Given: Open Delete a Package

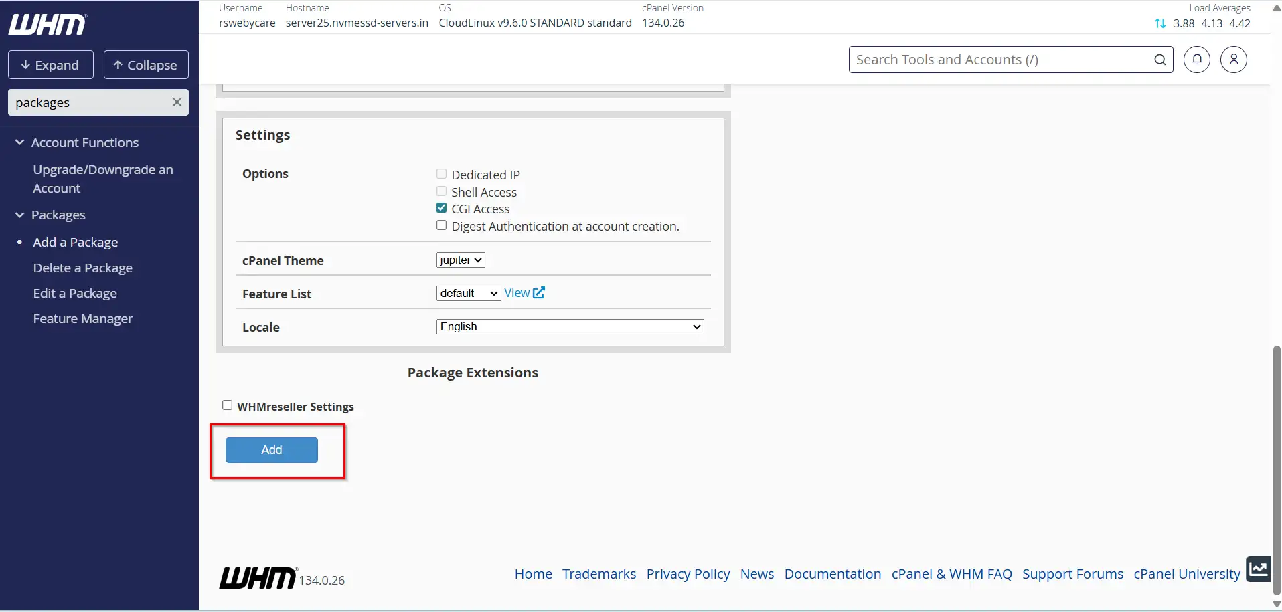Looking at the screenshot, I should (x=83, y=268).
